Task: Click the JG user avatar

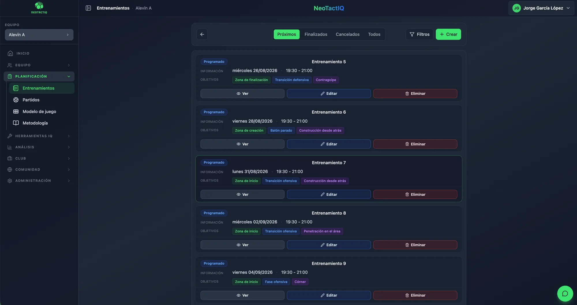Action: (516, 8)
